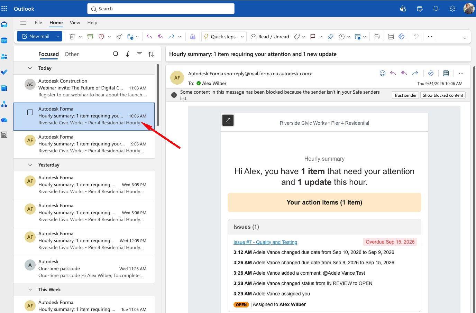Image resolution: width=476 pixels, height=313 pixels.
Task: Filter the message list
Action: coord(139,54)
